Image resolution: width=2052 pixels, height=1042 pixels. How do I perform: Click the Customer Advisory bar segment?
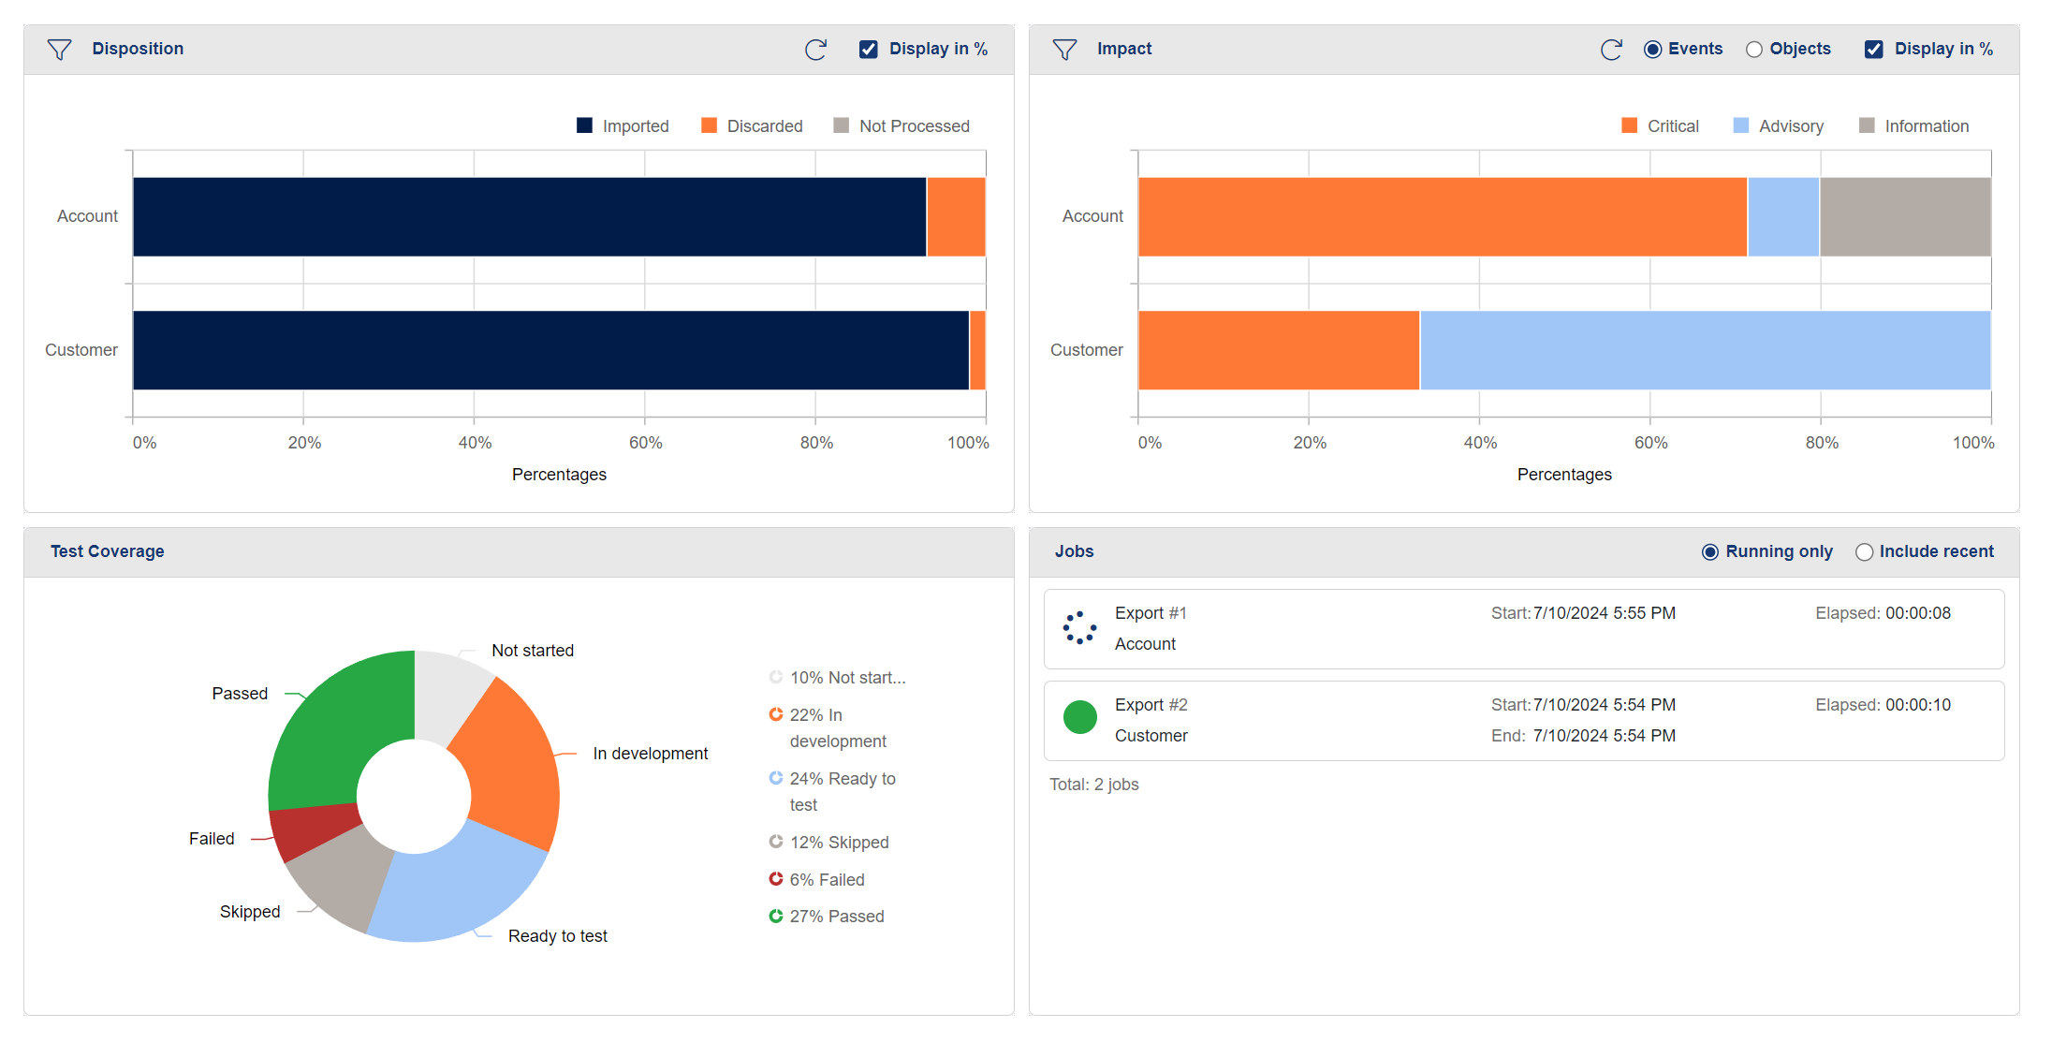click(x=1704, y=350)
